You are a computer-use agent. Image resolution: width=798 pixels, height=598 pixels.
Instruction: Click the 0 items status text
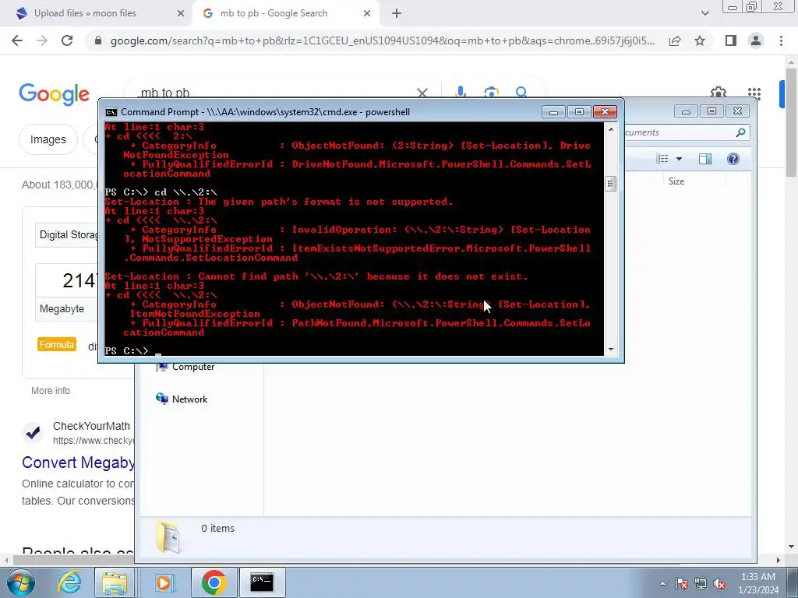tap(218, 529)
